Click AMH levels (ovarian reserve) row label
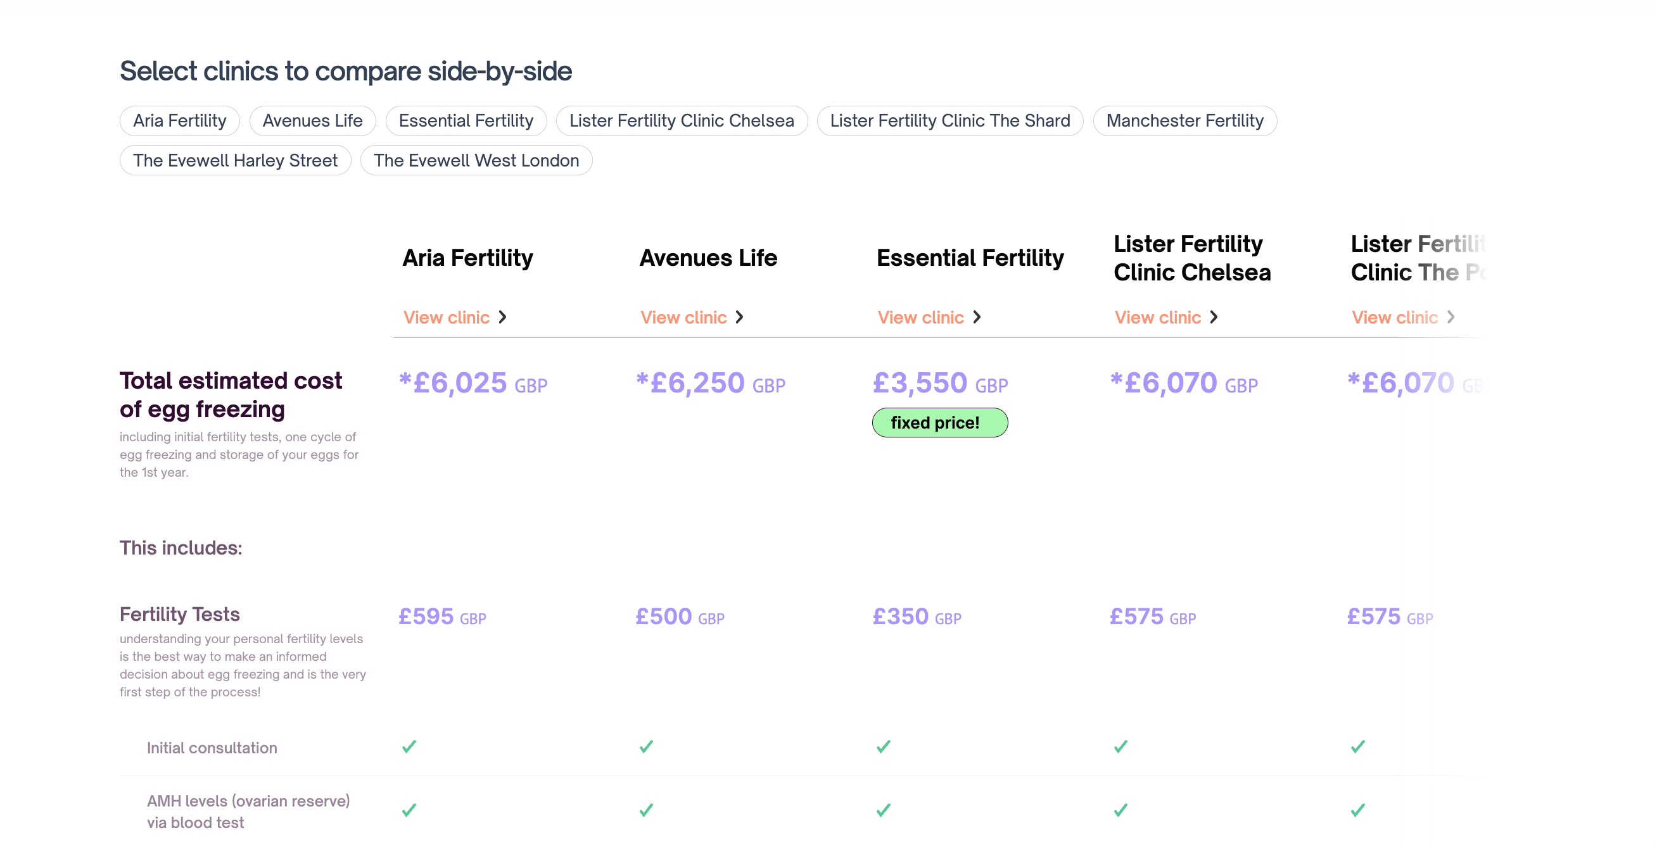The height and width of the screenshot is (847, 1657). coord(248,812)
